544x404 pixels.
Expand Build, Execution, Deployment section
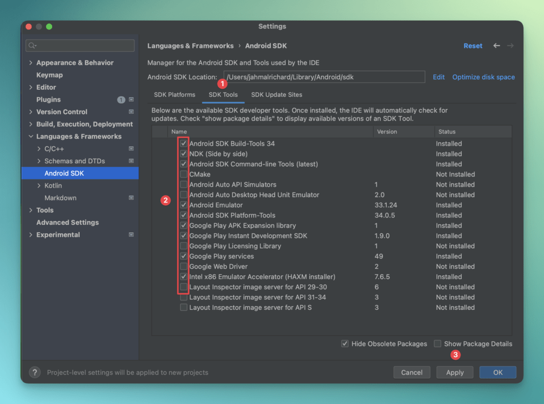tap(31, 124)
